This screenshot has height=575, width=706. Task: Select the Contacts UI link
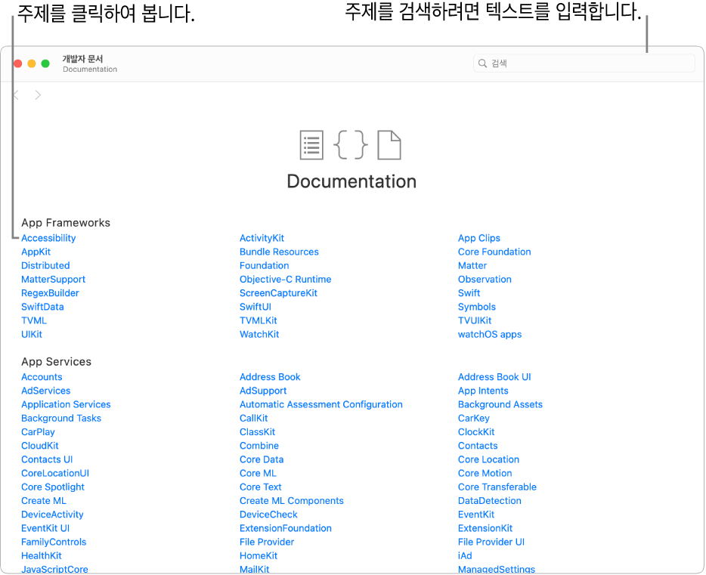coord(47,459)
